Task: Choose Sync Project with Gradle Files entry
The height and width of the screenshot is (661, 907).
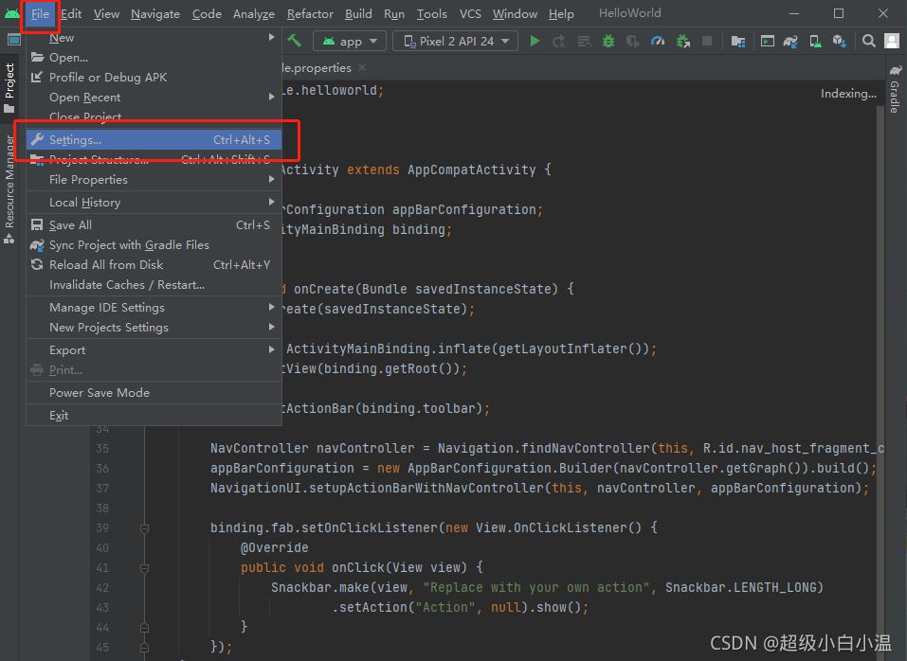Action: click(x=154, y=245)
